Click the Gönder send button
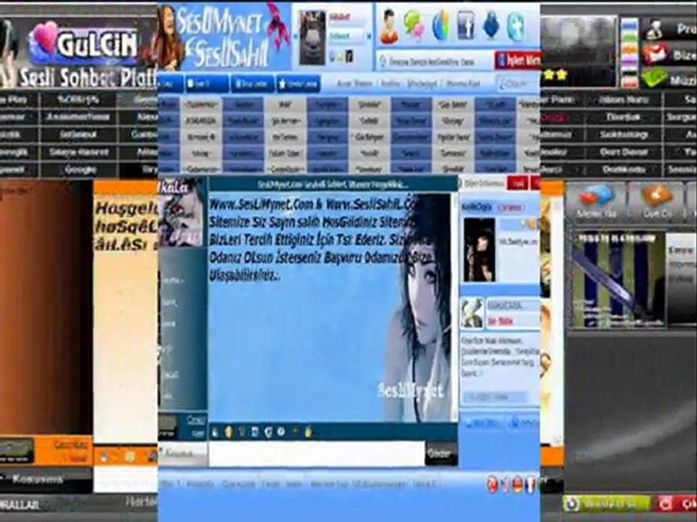This screenshot has width=697, height=522. coord(441,454)
